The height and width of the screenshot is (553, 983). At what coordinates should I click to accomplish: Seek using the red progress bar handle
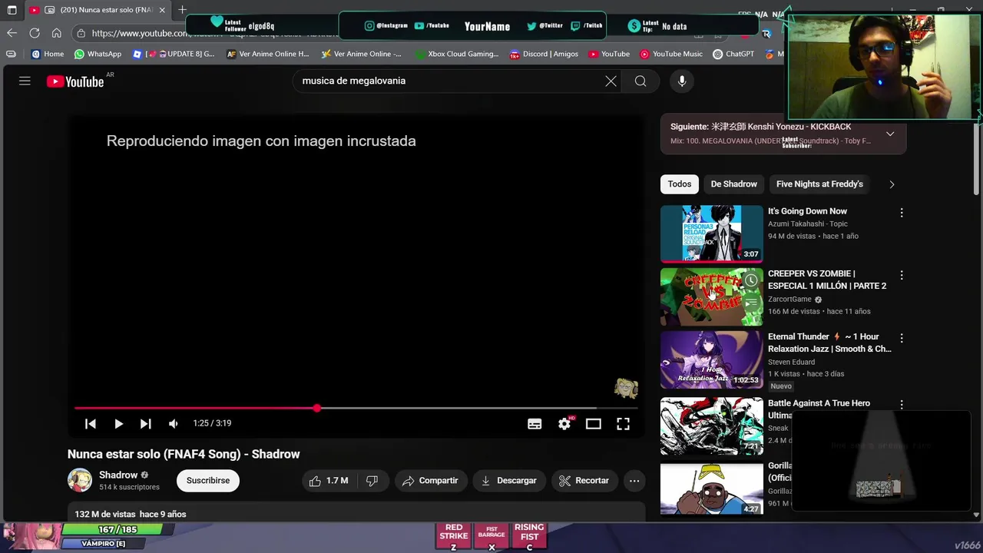click(317, 408)
